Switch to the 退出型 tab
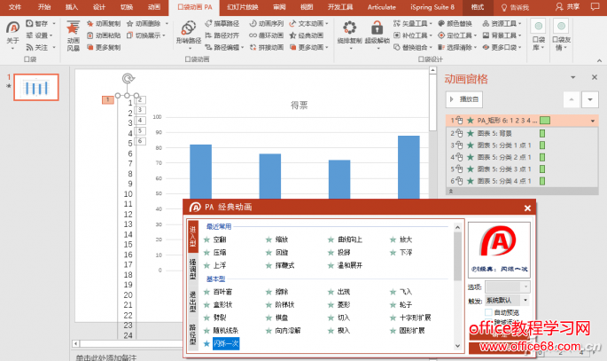The image size is (607, 361). (x=193, y=302)
